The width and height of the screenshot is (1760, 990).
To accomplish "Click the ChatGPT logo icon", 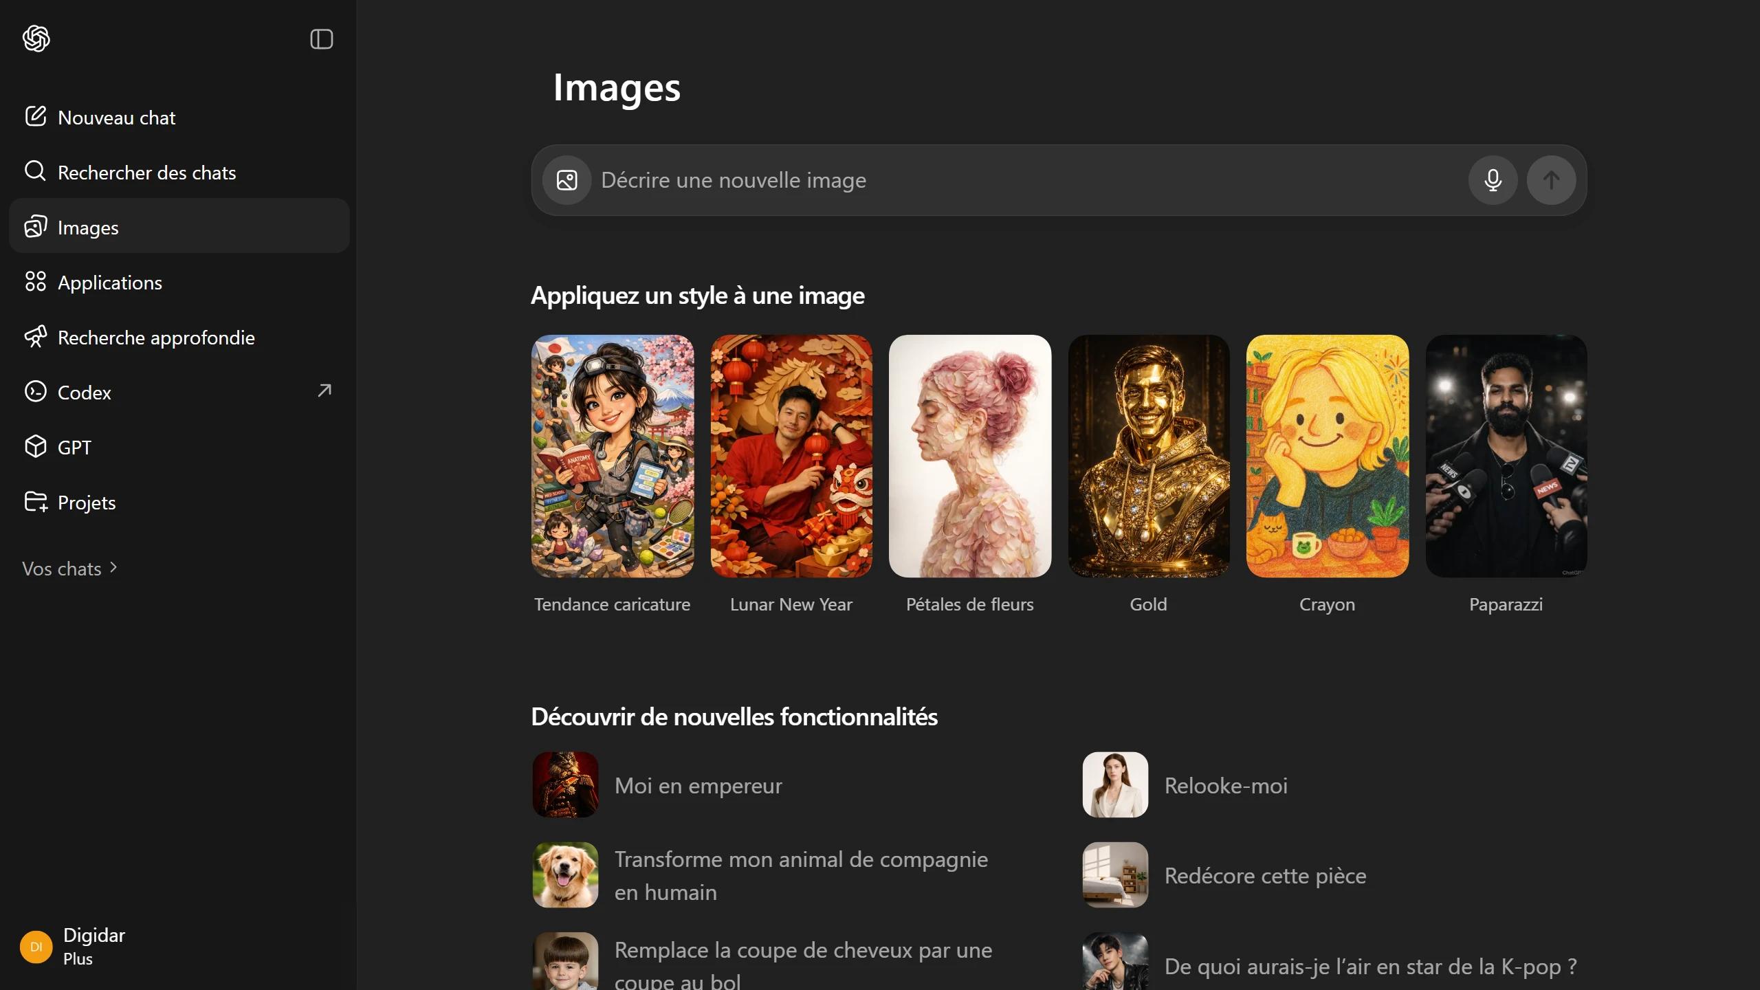I will (x=36, y=38).
